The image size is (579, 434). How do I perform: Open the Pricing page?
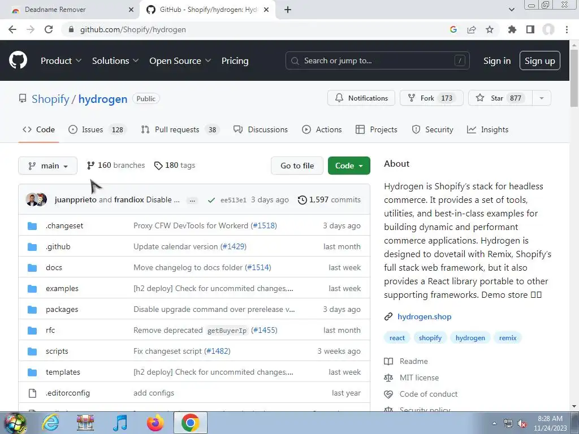click(x=235, y=61)
